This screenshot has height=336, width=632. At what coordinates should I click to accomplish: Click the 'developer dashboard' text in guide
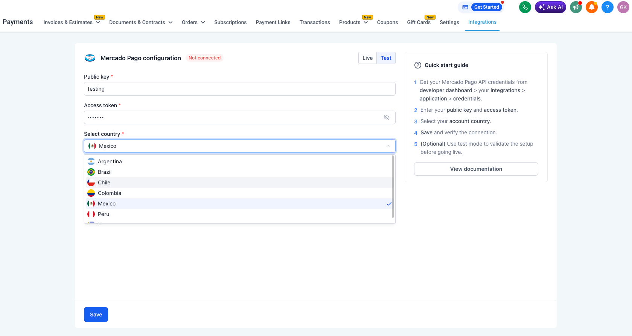tap(446, 90)
